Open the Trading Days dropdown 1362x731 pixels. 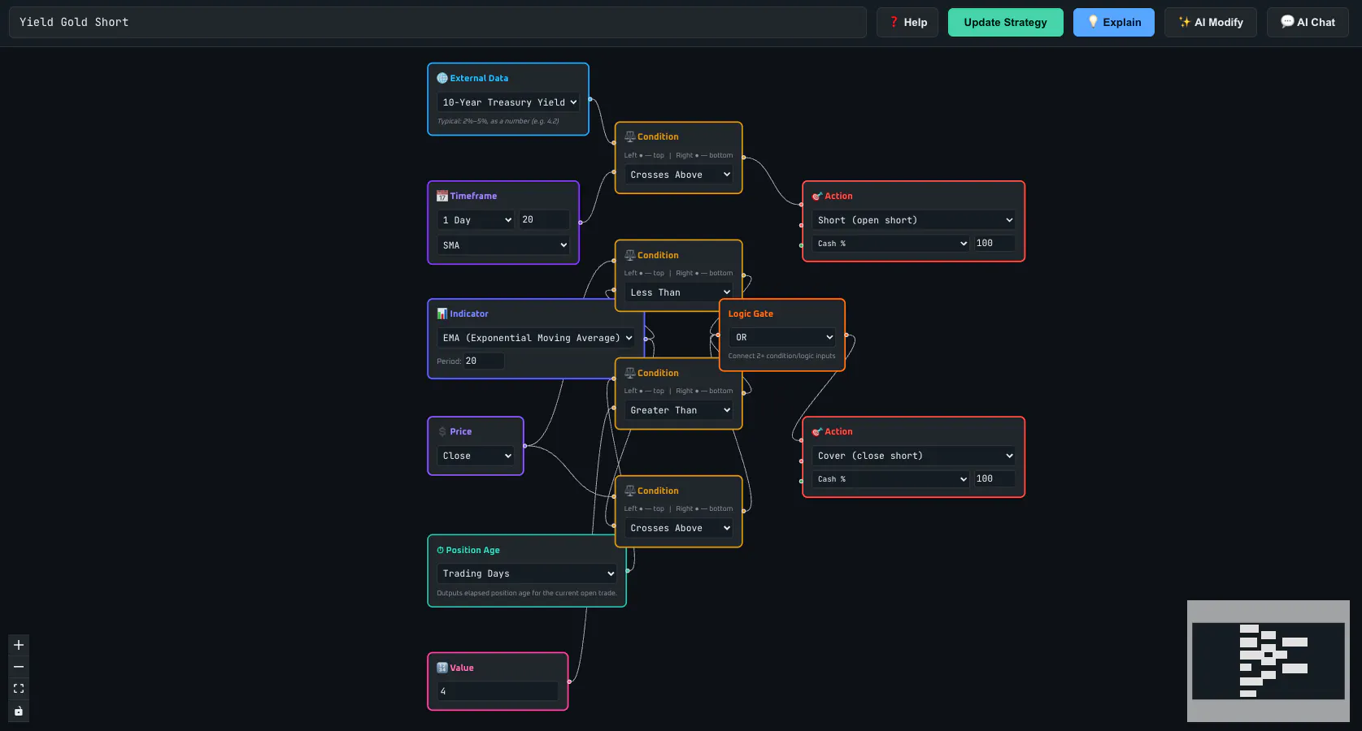(x=527, y=573)
